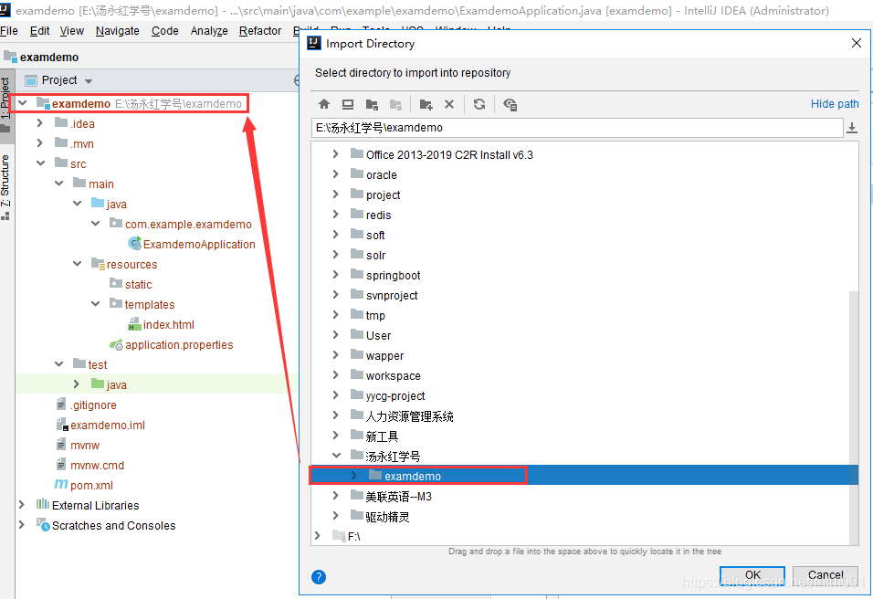Open the Refactor menu
873x599 pixels.
point(259,30)
